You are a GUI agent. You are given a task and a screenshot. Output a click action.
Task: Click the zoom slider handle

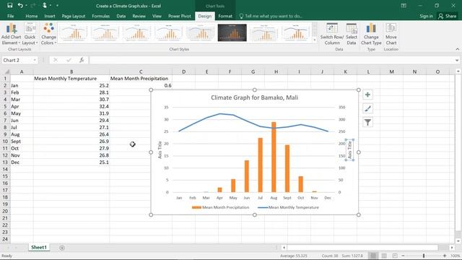click(x=424, y=256)
